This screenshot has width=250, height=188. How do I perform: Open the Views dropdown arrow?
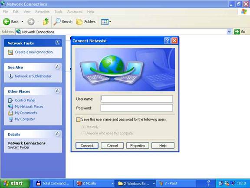tap(110, 22)
